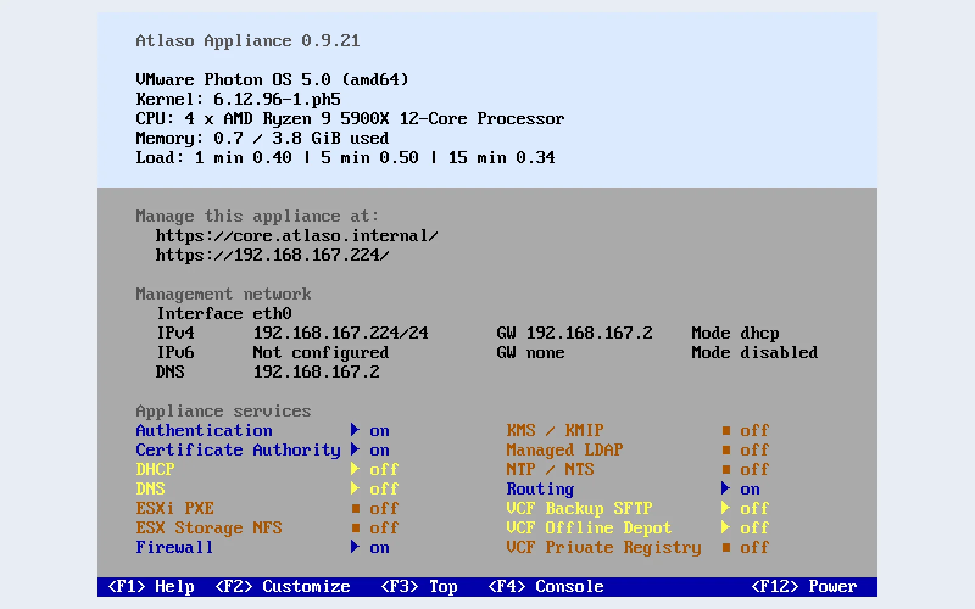Click the DNS service yellow arrow icon
975x609 pixels.
355,488
